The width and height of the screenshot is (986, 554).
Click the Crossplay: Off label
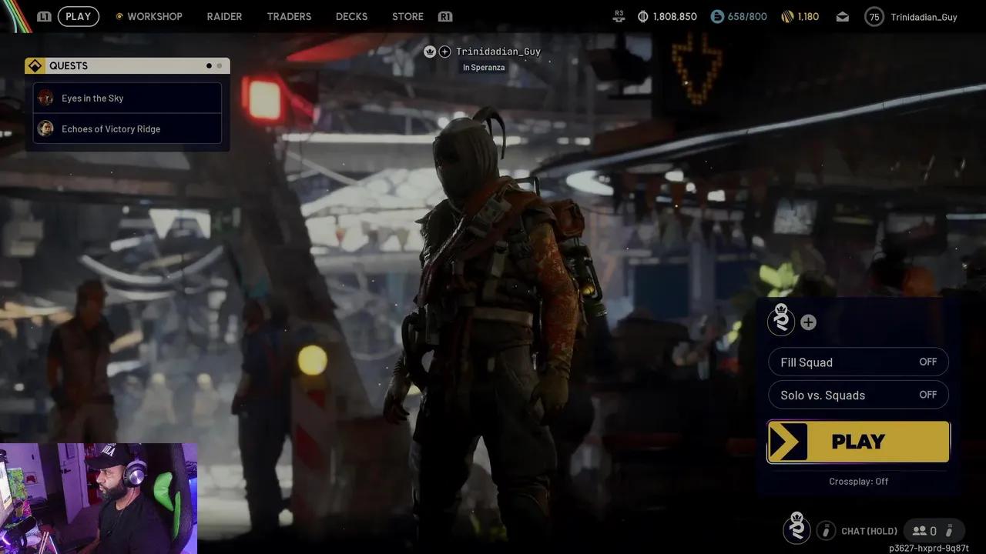point(858,482)
